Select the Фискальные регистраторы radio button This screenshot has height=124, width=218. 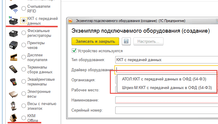coord(24,33)
